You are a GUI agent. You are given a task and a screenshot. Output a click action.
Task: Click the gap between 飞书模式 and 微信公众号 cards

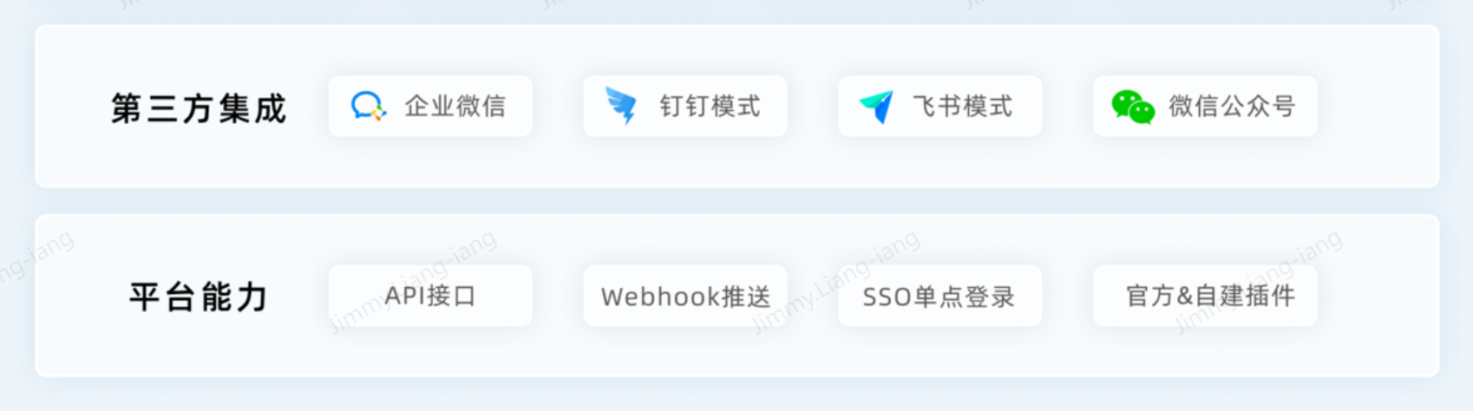pos(1067,107)
